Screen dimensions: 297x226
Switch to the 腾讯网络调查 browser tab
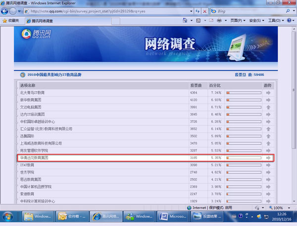[40, 21]
